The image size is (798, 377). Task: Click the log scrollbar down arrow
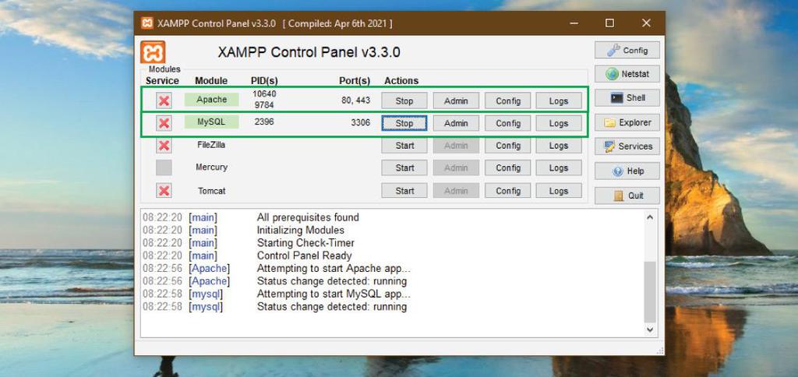click(x=650, y=329)
